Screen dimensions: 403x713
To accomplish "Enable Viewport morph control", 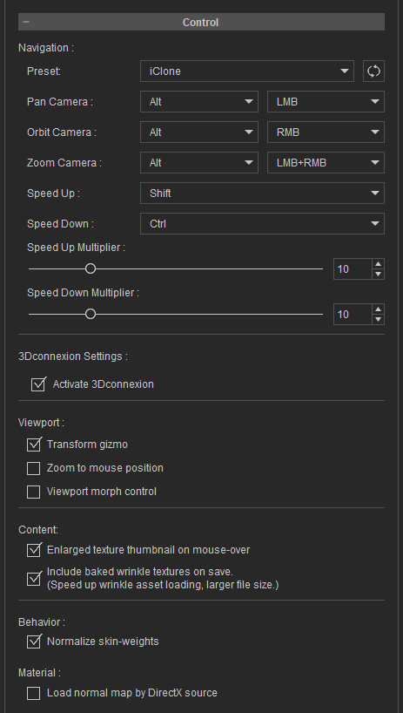I will click(34, 492).
